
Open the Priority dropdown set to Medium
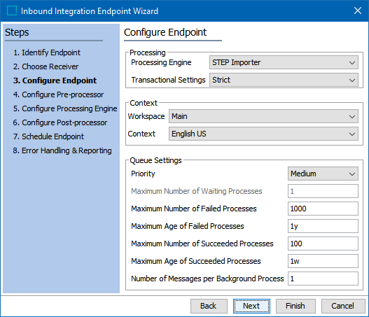[323, 174]
